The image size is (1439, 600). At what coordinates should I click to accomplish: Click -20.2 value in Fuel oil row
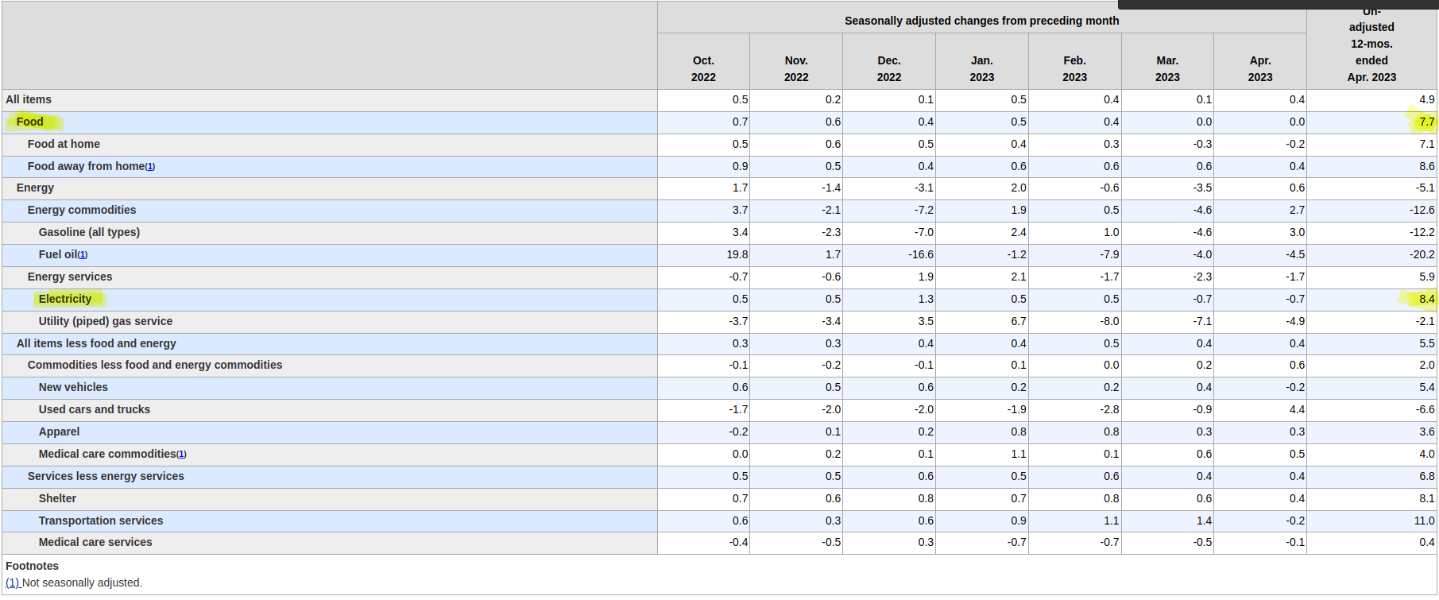[x=1422, y=254]
